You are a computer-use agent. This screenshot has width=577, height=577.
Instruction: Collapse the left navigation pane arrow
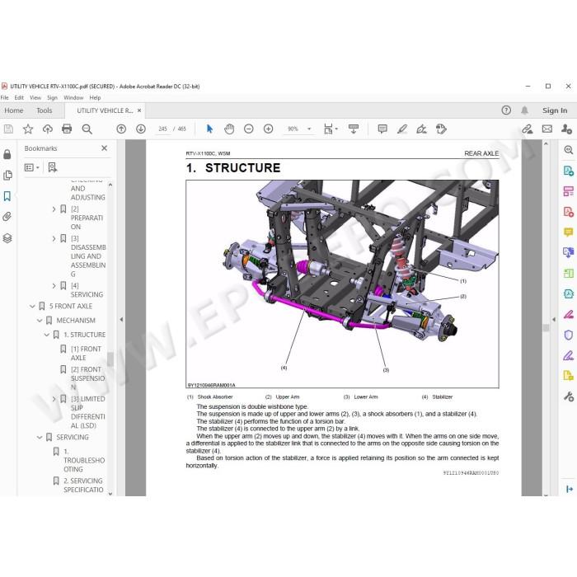[121, 320]
